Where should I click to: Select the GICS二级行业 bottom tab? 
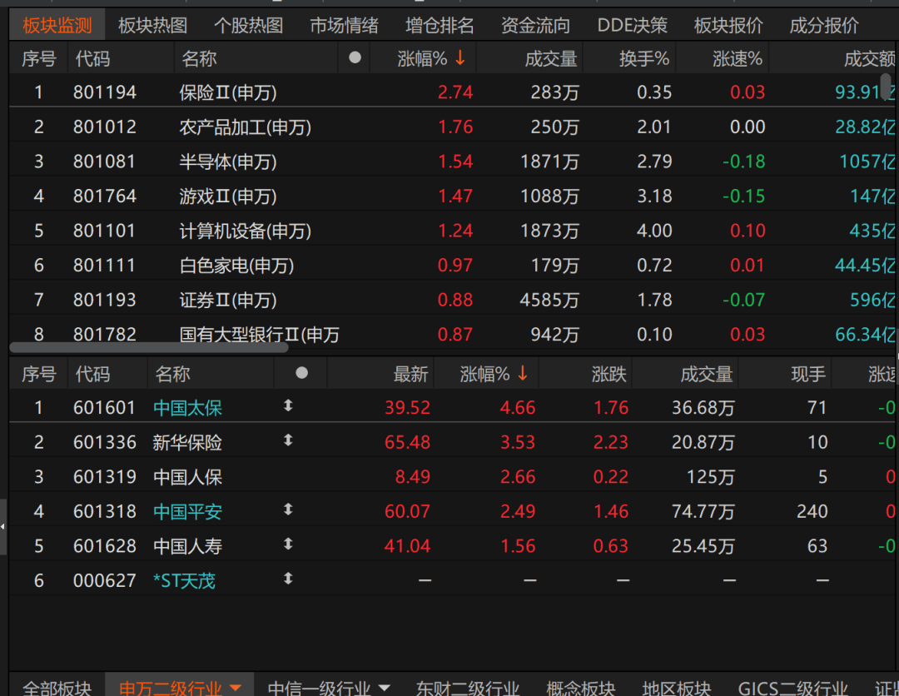click(x=793, y=688)
